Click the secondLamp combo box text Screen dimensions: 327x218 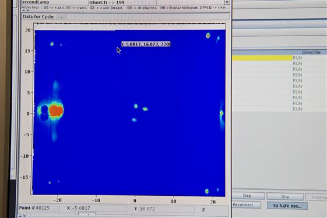(36, 2)
